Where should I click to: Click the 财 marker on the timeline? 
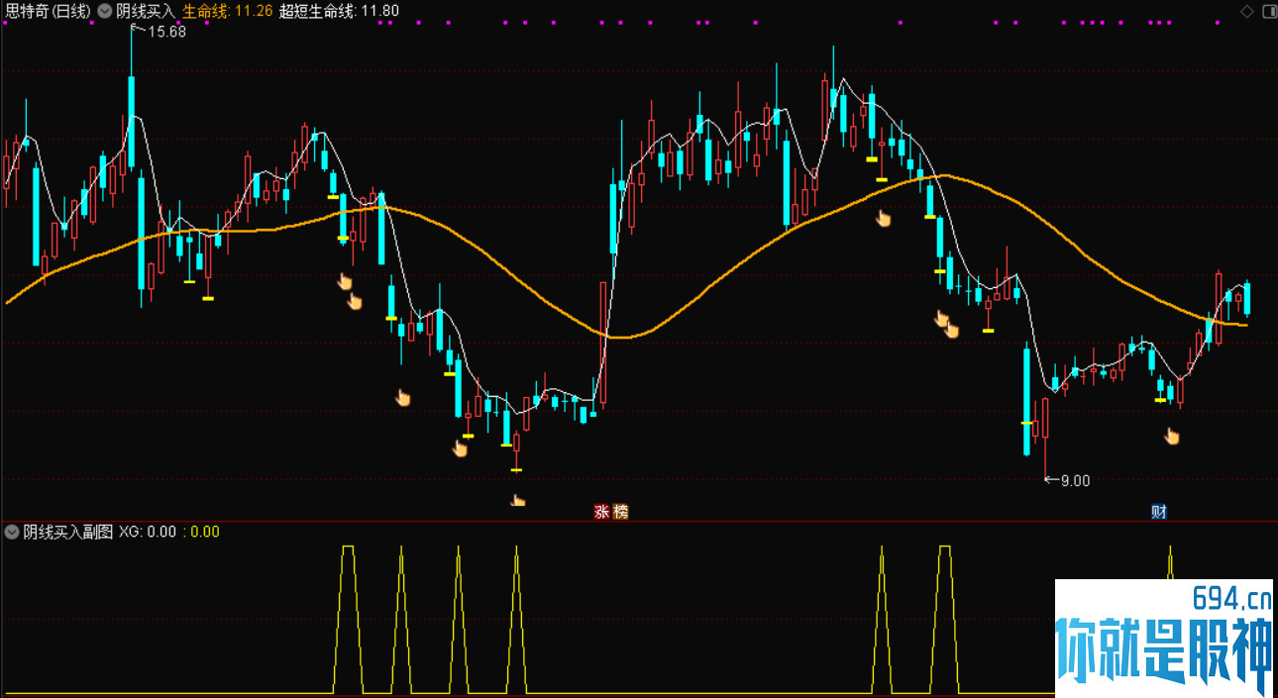click(x=1158, y=512)
